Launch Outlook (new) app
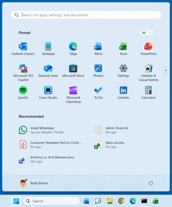The height and width of the screenshot is (207, 172). pyautogui.click(x=48, y=71)
